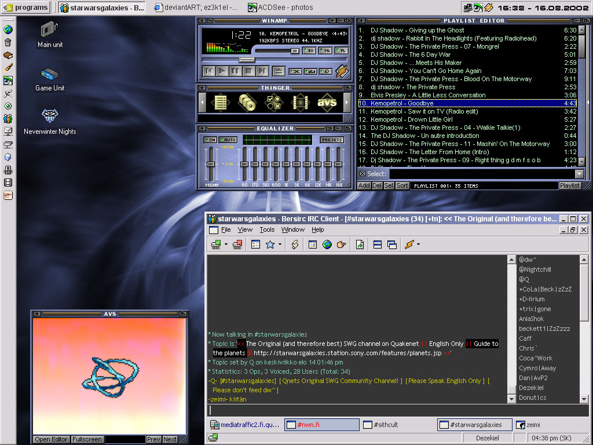This screenshot has height=445, width=593.
Task: Open dropdown arrow beside lightning icon
Action: click(x=418, y=245)
